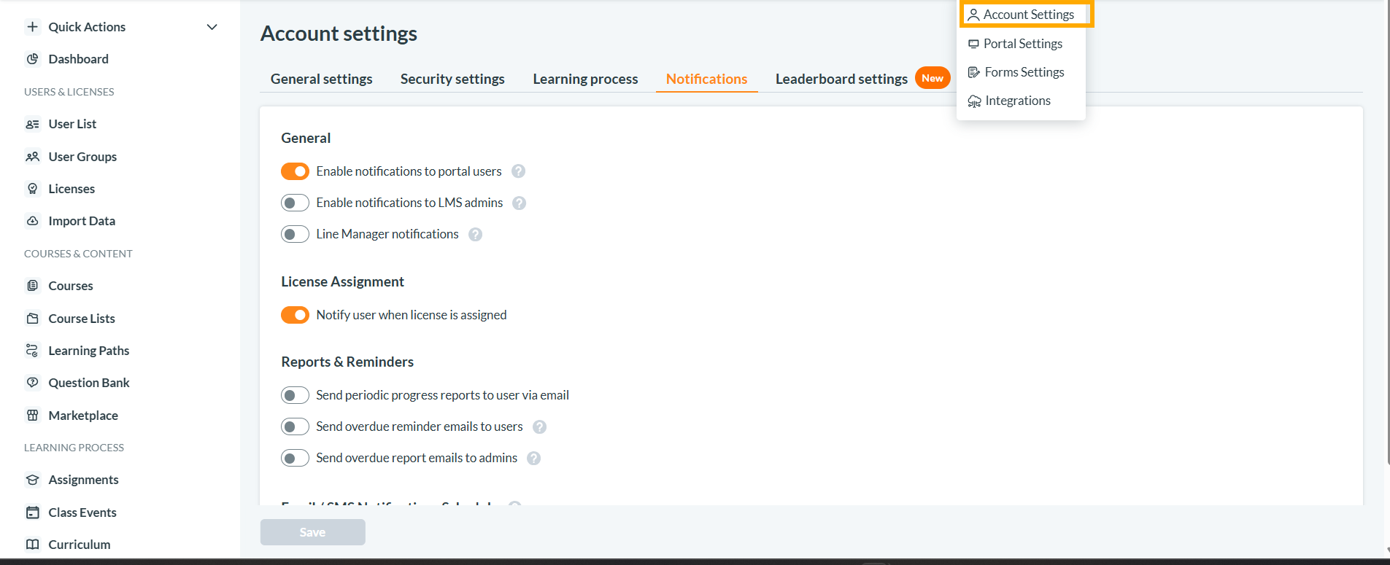This screenshot has height=565, width=1390.
Task: Click the Assignments graduation cap icon
Action: pyautogui.click(x=32, y=480)
